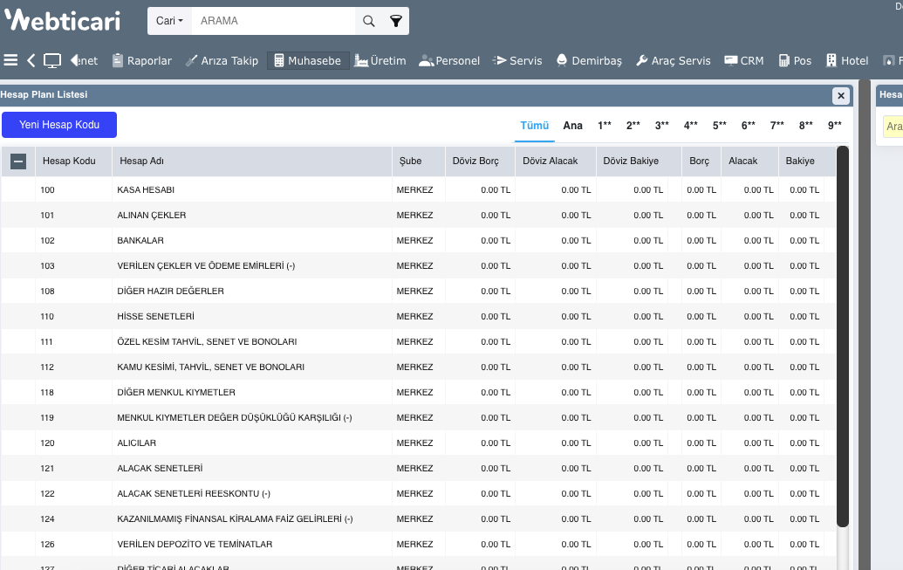
Task: Open the 102 BANKALAR account row
Action: pyautogui.click(x=140, y=240)
